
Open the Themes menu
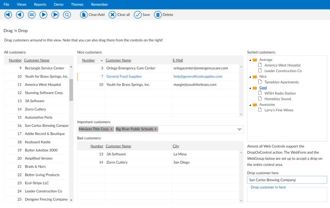click(77, 5)
